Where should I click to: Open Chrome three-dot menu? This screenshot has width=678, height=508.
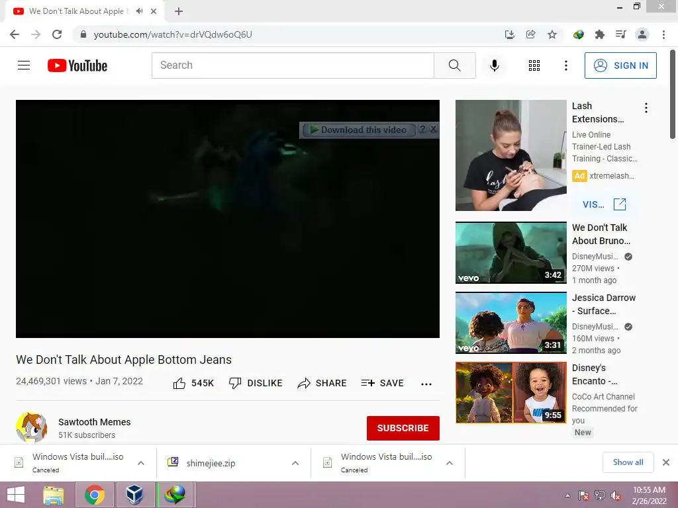pos(663,34)
